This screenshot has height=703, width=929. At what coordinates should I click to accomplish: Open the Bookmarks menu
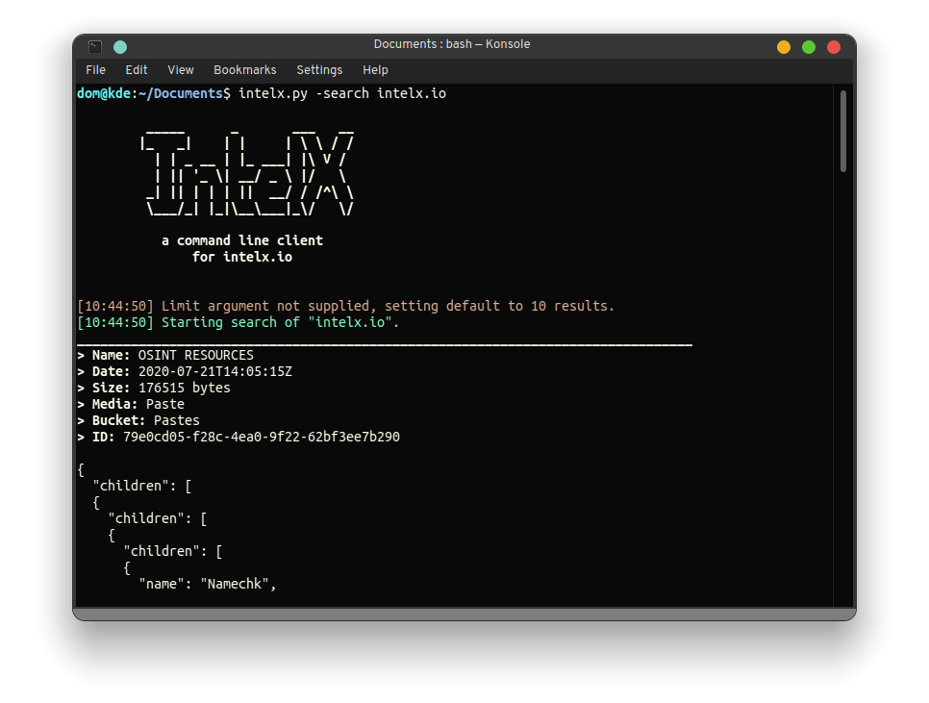pos(244,70)
